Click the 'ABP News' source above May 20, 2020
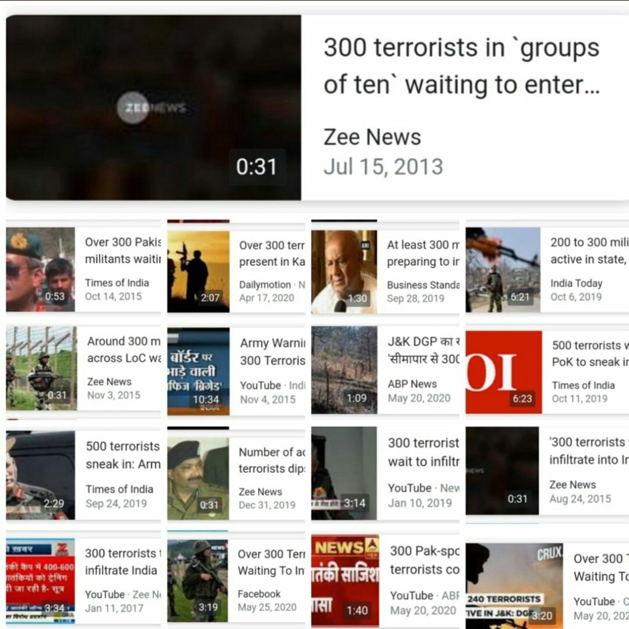629x629 pixels. point(412,384)
